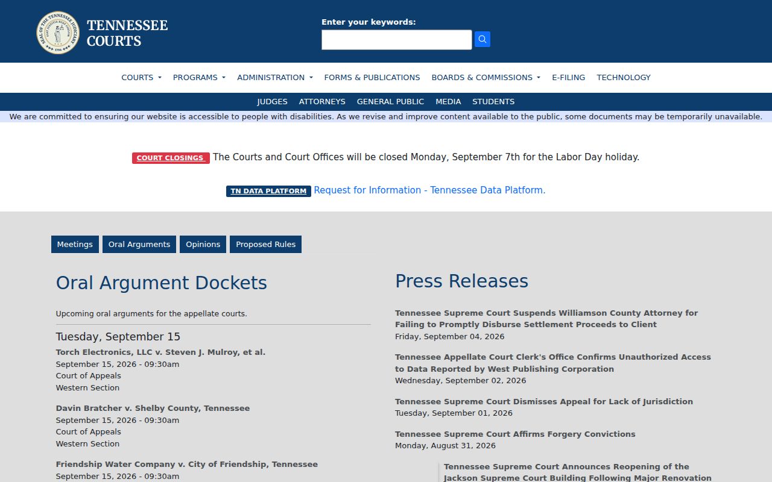772x482 pixels.
Task: Go to the Judges section
Action: pyautogui.click(x=272, y=101)
